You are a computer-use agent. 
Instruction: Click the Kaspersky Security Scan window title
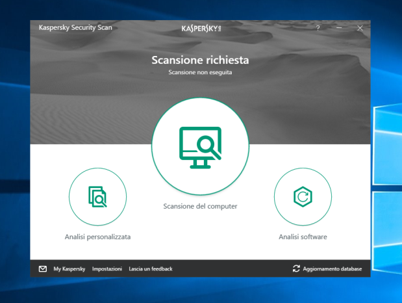75,27
